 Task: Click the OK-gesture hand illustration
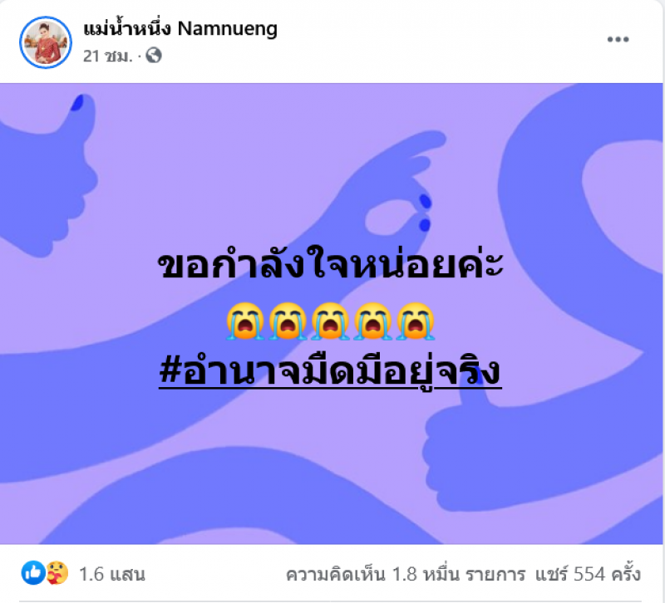(399, 191)
